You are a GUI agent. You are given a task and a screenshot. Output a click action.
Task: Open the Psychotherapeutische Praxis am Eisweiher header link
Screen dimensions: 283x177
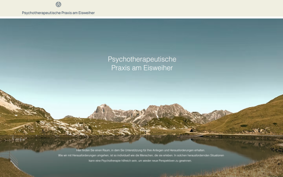tap(58, 13)
